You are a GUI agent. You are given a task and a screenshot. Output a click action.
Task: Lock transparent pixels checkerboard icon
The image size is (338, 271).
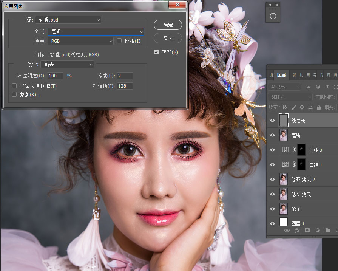pyautogui.click(x=285, y=107)
